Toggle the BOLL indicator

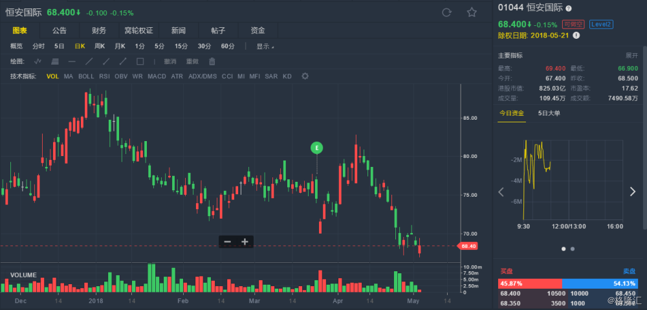click(86, 76)
